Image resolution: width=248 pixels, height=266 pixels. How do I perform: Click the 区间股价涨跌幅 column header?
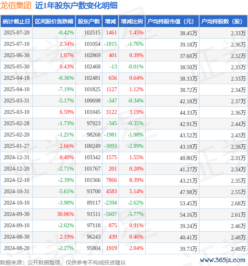pos(54,22)
